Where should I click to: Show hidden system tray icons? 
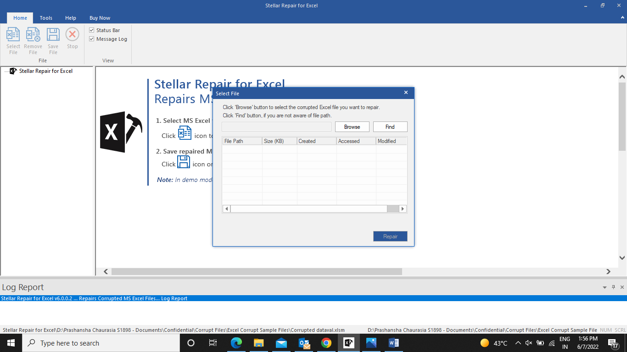point(518,343)
